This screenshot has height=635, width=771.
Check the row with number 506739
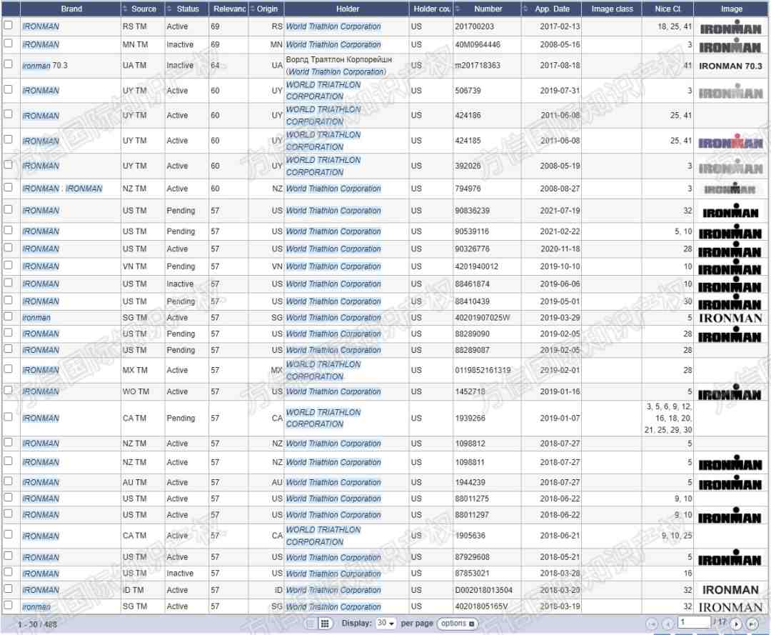[x=9, y=89]
